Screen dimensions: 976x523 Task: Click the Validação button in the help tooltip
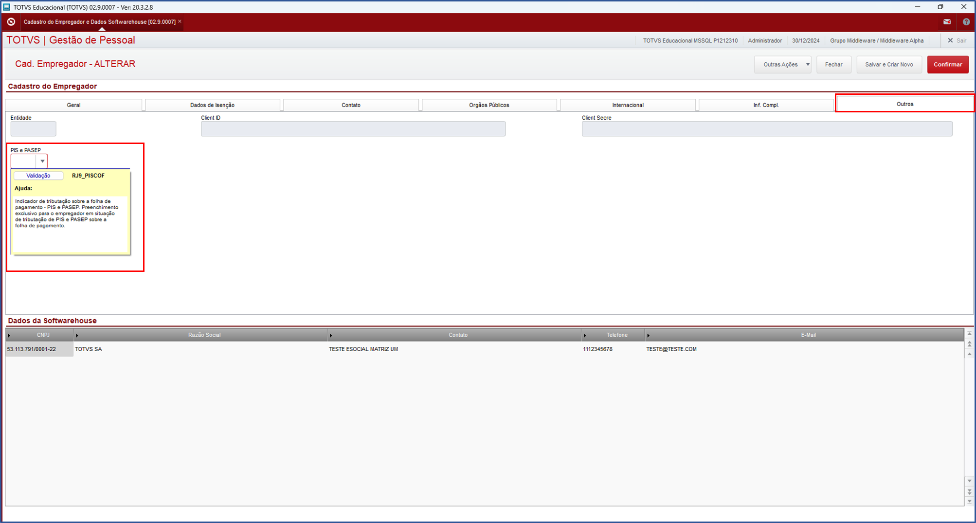pos(38,176)
